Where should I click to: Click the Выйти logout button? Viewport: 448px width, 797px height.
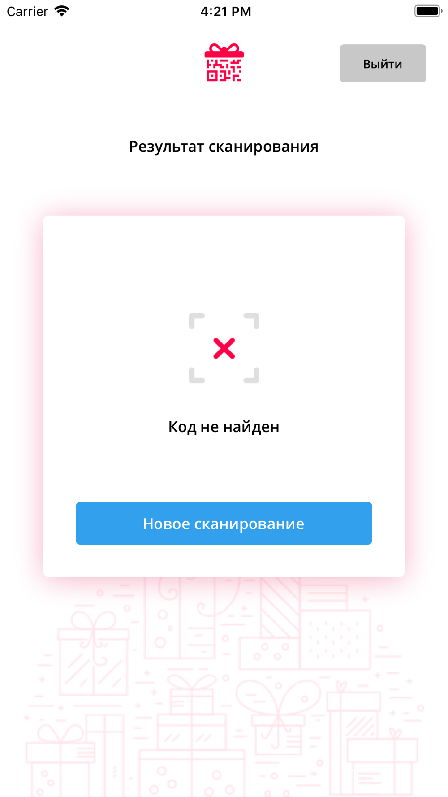pos(383,63)
